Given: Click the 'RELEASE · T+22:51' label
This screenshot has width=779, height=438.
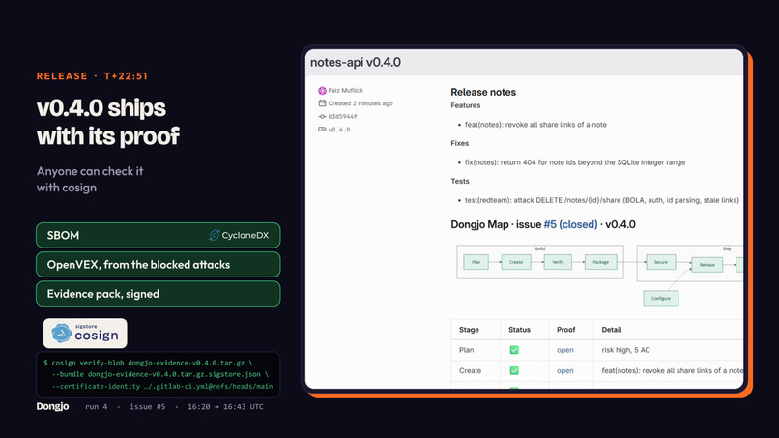Looking at the screenshot, I should pyautogui.click(x=92, y=76).
